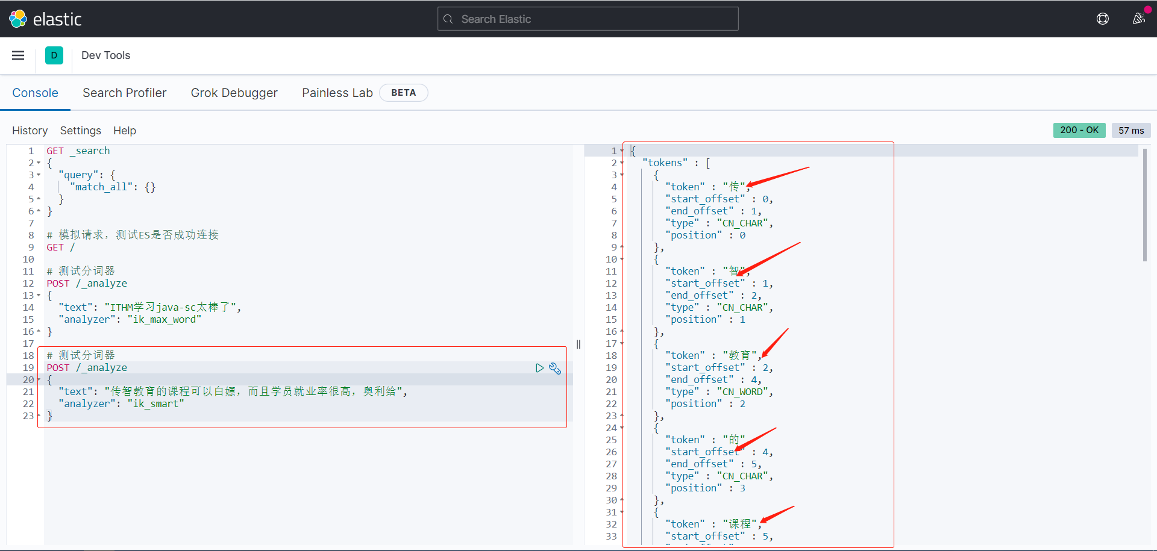Click the magnifier icon in search bar

[448, 19]
